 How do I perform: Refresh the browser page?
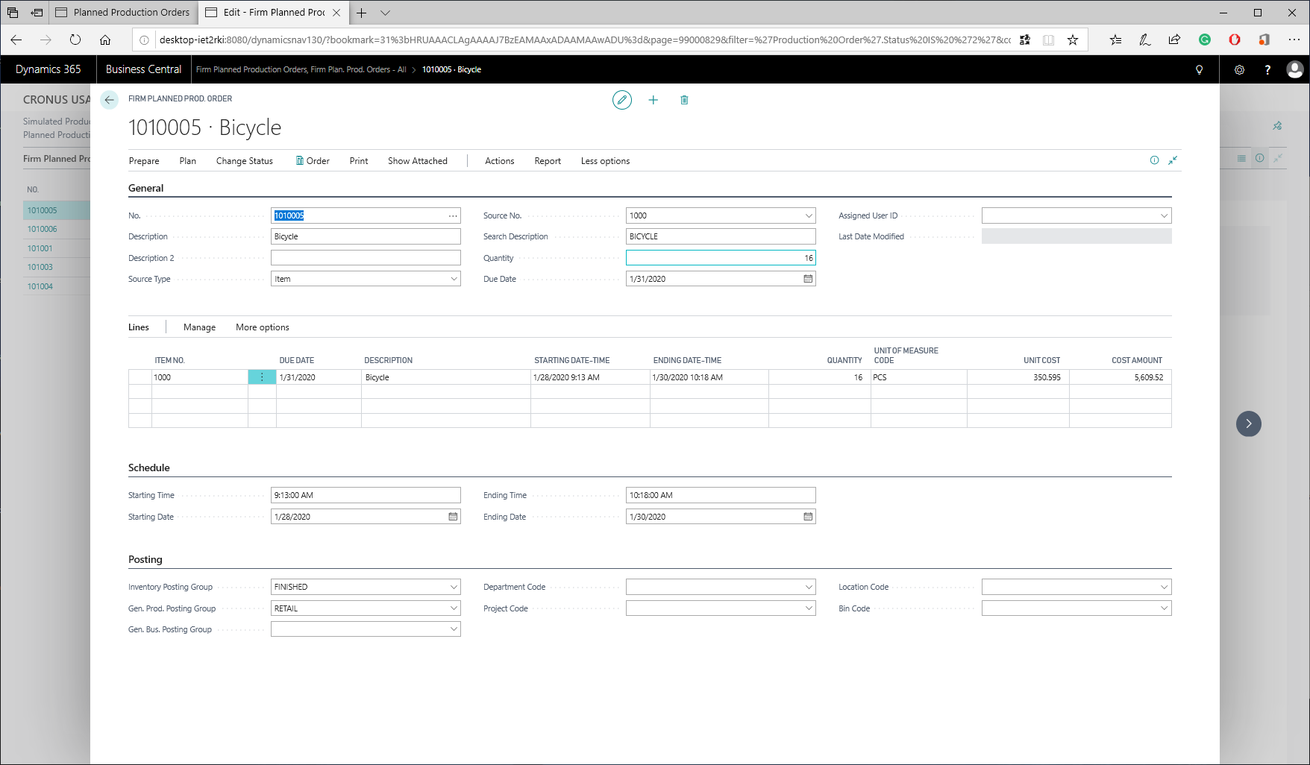click(75, 40)
